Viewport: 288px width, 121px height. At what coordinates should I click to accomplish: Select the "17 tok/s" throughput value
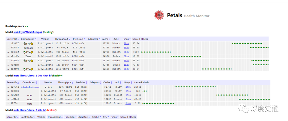(66, 91)
